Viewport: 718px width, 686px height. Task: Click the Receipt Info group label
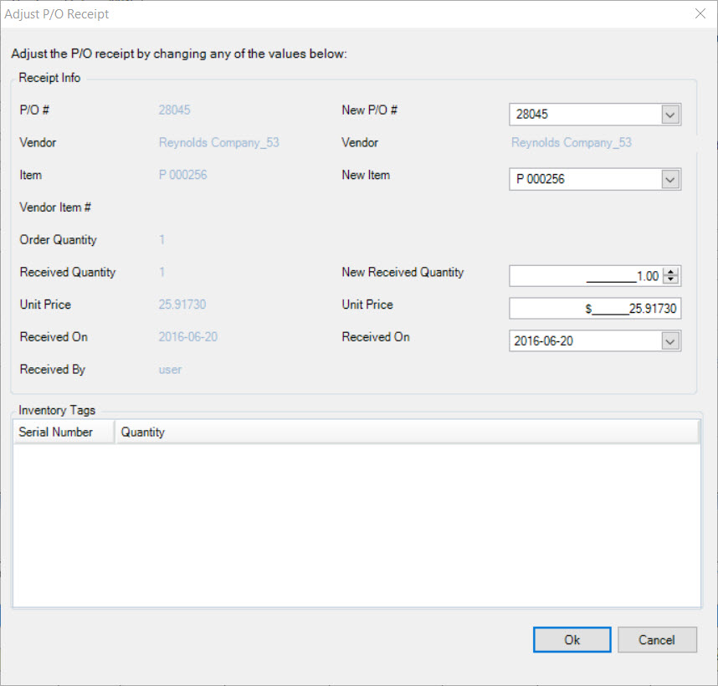(x=49, y=77)
